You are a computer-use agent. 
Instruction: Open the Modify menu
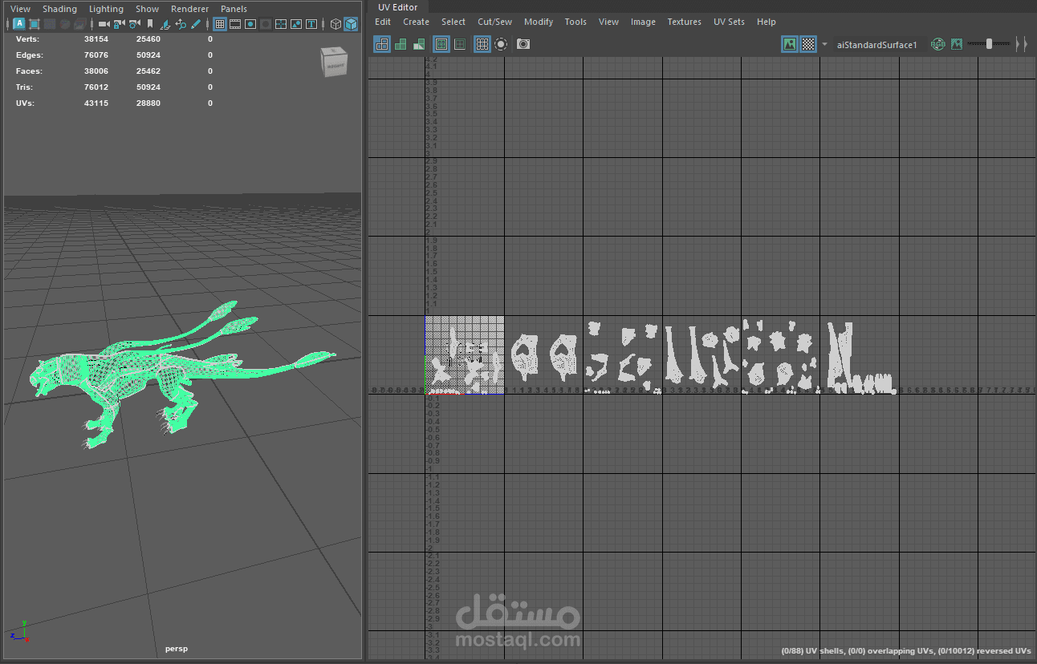pyautogui.click(x=539, y=22)
